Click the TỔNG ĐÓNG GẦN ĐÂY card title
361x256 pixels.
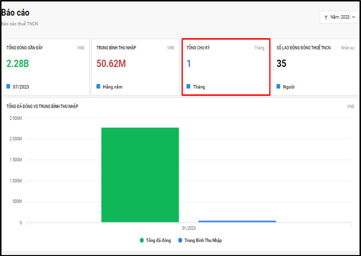24,48
